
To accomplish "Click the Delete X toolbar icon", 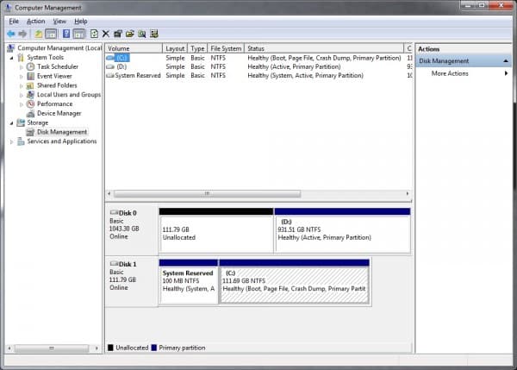I will [106, 34].
